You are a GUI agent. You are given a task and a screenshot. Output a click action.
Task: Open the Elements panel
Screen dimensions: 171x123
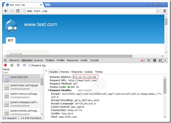point(15,60)
